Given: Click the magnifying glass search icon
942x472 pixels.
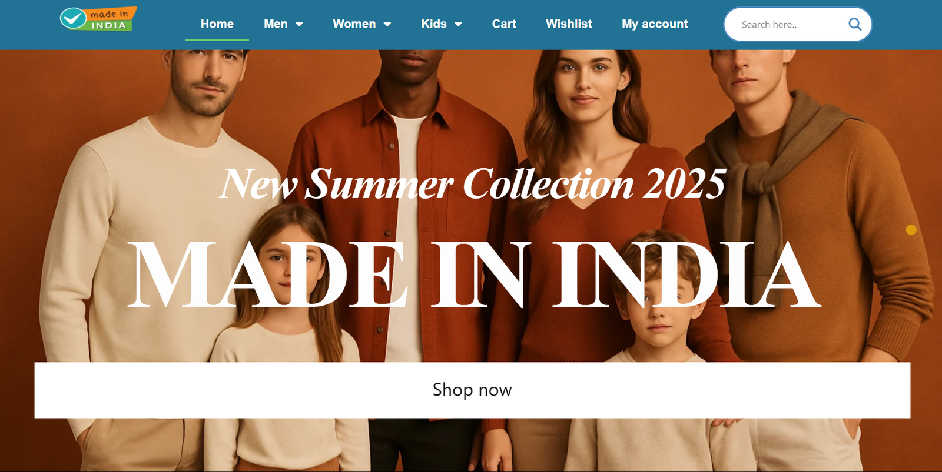Looking at the screenshot, I should (855, 24).
